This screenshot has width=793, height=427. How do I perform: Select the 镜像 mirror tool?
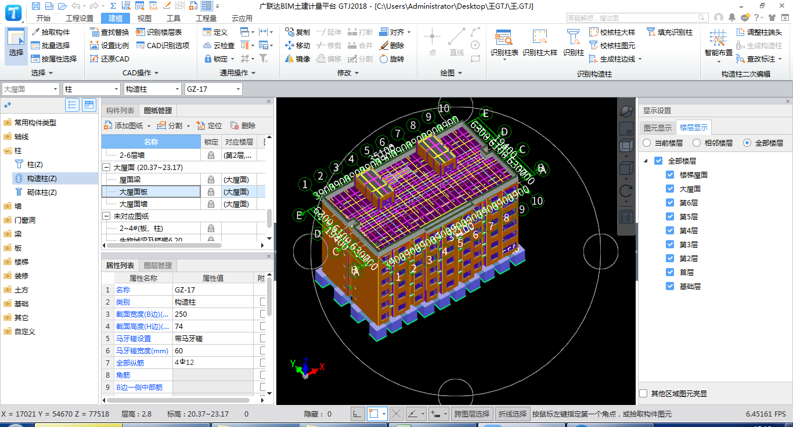pyautogui.click(x=297, y=59)
